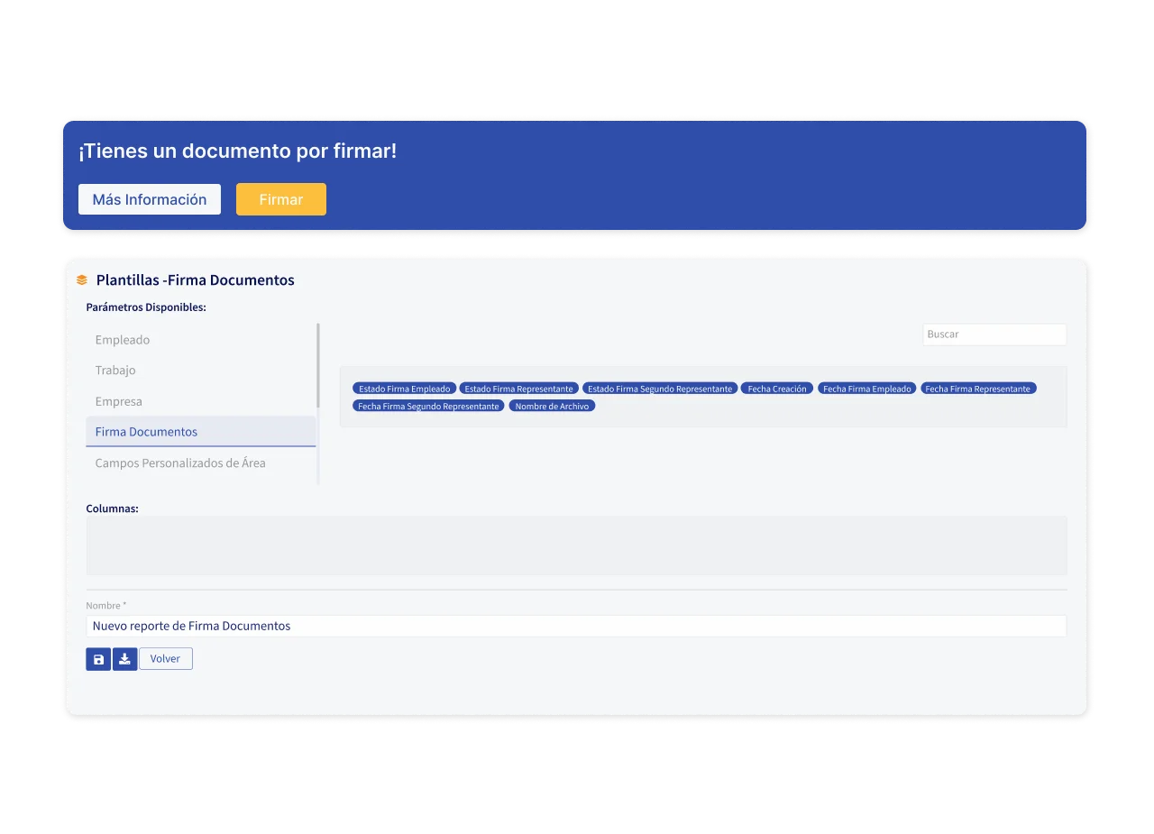Pick the Fecha Firma Empleado tag
The image size is (1154, 834).
point(867,389)
